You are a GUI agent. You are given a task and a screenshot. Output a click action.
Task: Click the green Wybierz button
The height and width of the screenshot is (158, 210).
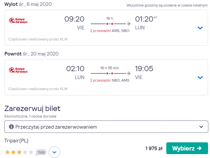click(187, 148)
